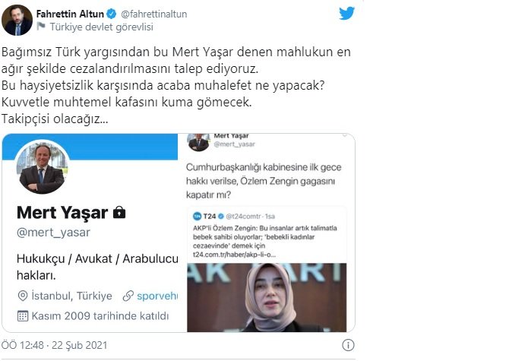Click the link chain icon
Image resolution: width=509 pixels, height=361 pixels.
click(x=128, y=296)
